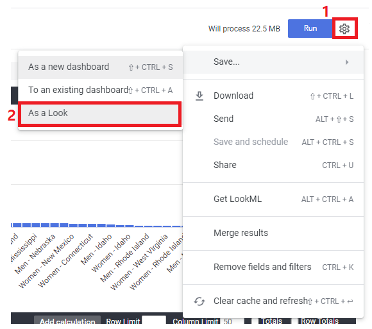The image size is (372, 329).
Task: Click the Row Limit input box
Action: (x=154, y=320)
